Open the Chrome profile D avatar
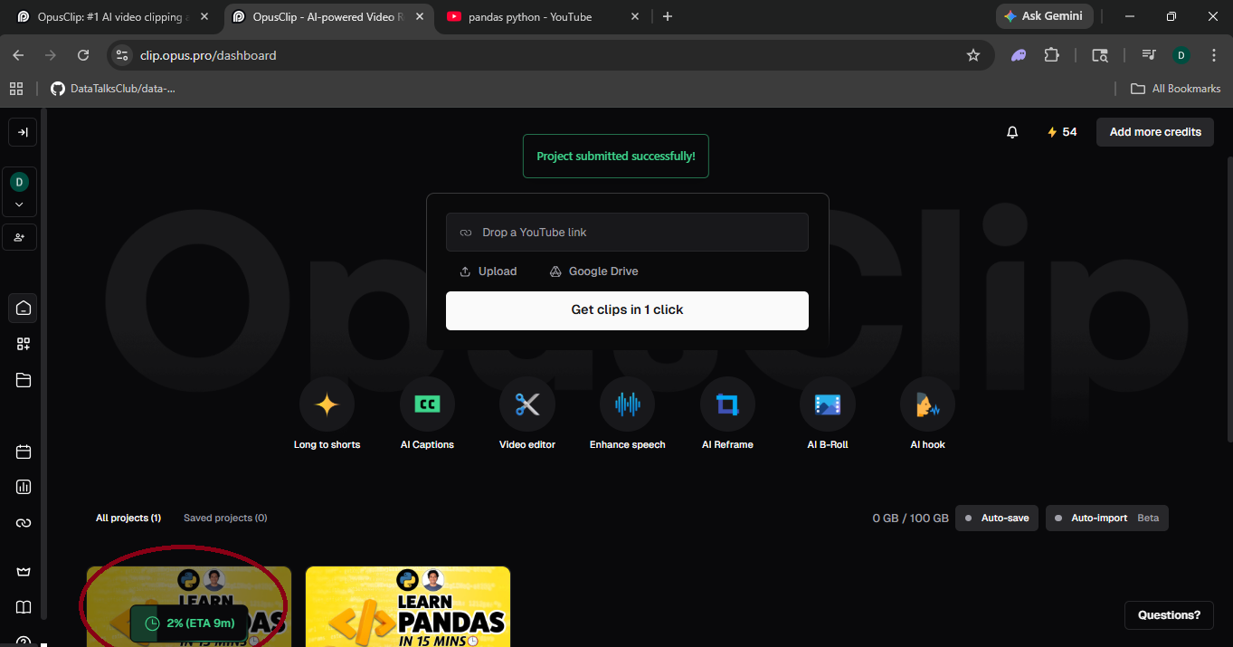Viewport: 1233px width, 647px height. click(x=1181, y=55)
